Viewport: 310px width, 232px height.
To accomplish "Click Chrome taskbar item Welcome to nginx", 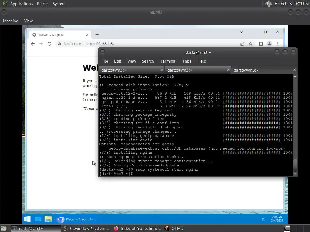I will [x=76, y=219].
